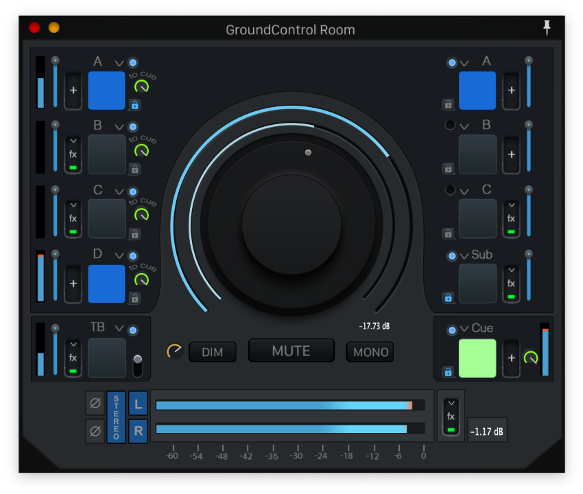Image resolution: width=583 pixels, height=494 pixels.
Task: Enable output B indicator
Action: tap(450, 125)
